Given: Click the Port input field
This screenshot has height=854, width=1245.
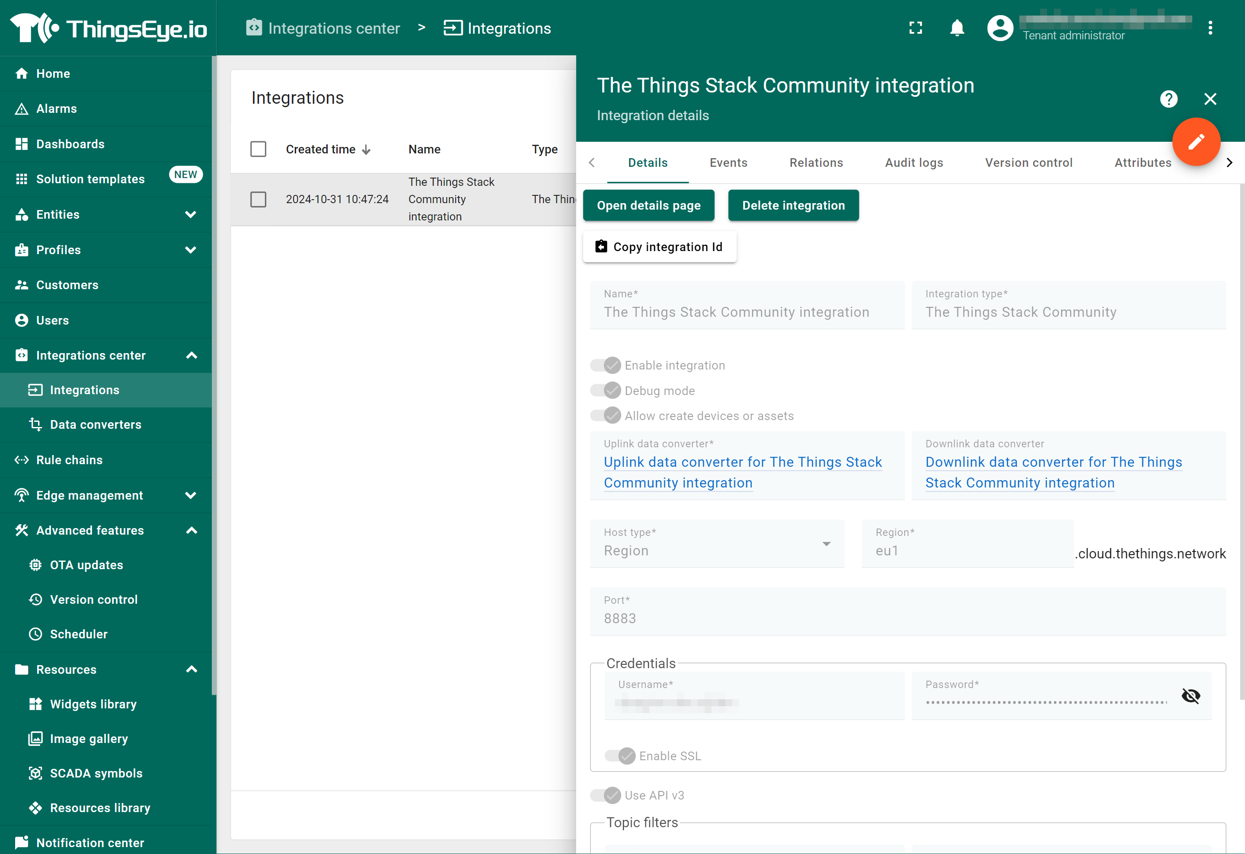Looking at the screenshot, I should coord(907,612).
